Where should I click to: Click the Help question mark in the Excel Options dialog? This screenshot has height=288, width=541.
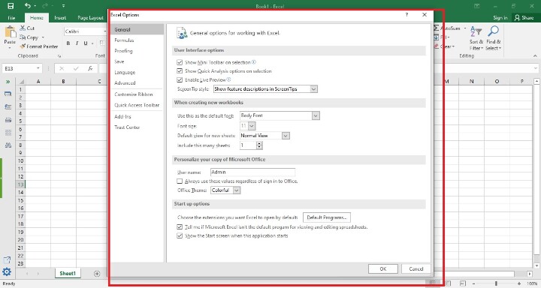click(x=407, y=15)
